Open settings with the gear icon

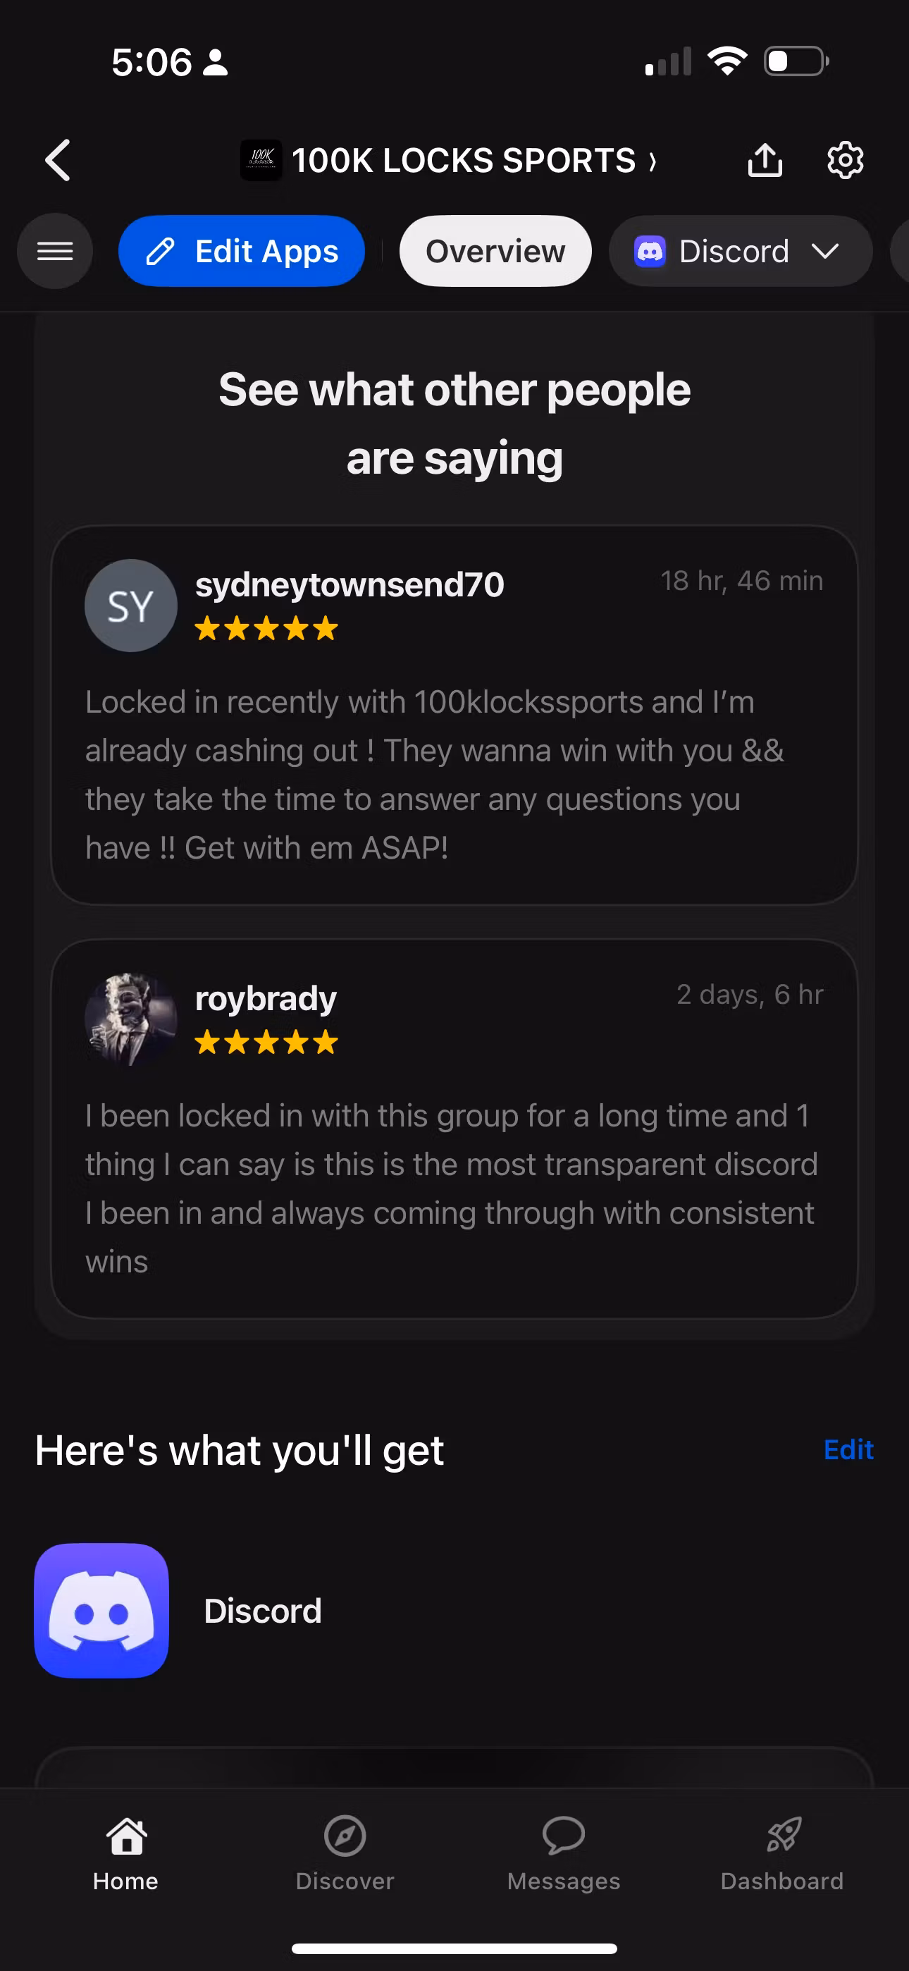(x=845, y=161)
